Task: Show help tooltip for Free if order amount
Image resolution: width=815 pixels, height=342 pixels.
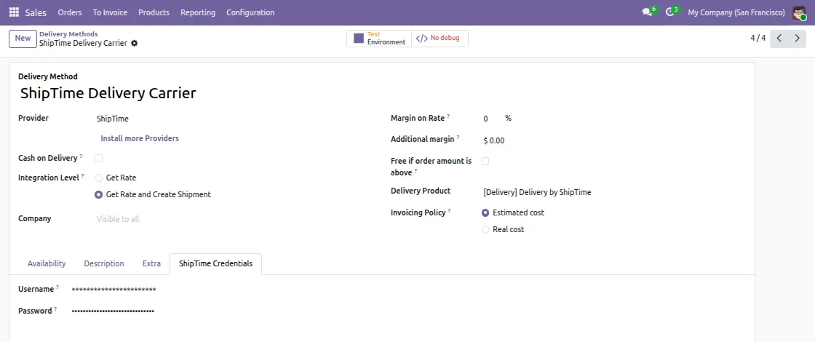Action: pos(416,170)
